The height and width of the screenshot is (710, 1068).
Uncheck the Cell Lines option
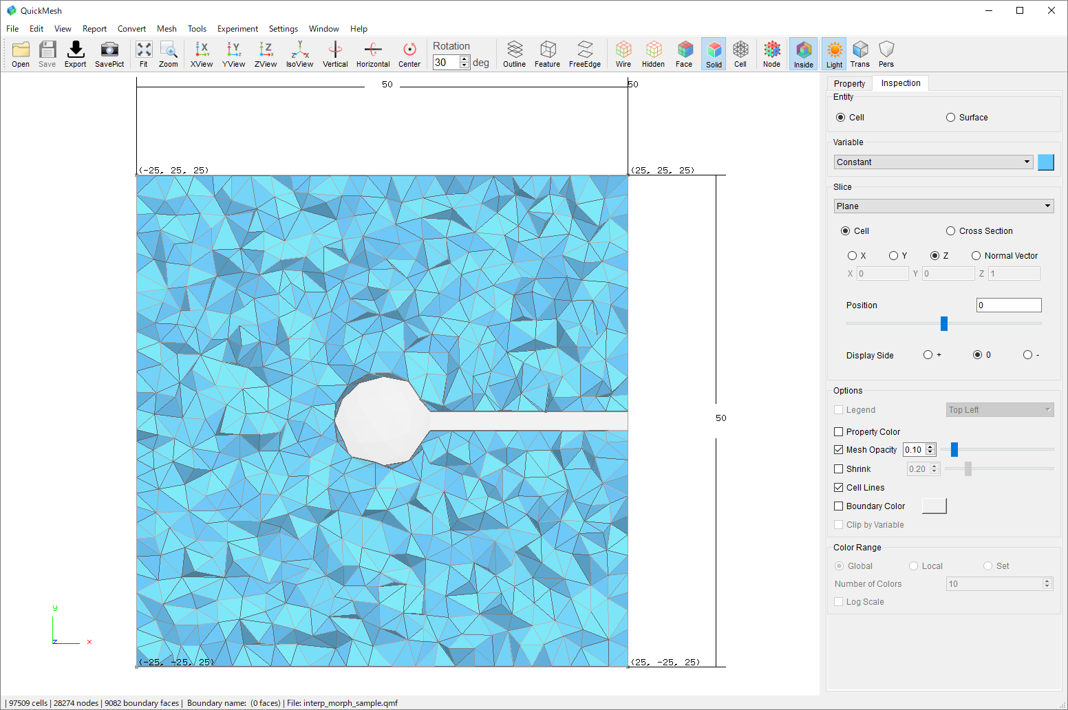(838, 487)
